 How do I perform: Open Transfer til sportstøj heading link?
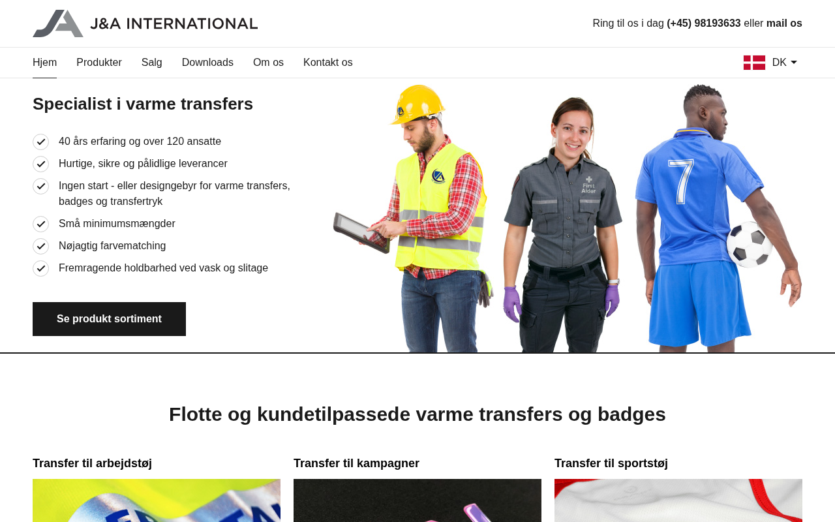tap(611, 463)
